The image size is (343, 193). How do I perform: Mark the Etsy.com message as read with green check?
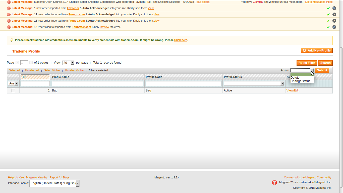click(328, 8)
